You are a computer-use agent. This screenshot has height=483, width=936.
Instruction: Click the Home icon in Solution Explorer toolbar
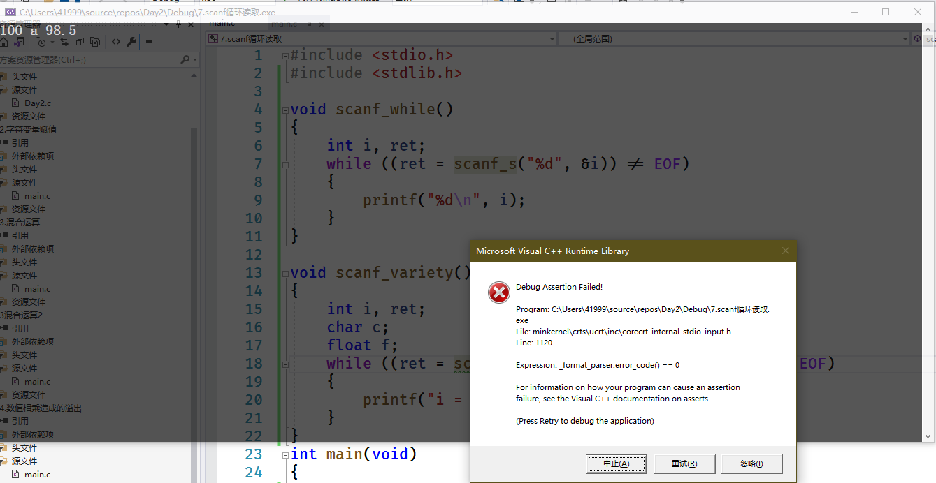point(4,42)
